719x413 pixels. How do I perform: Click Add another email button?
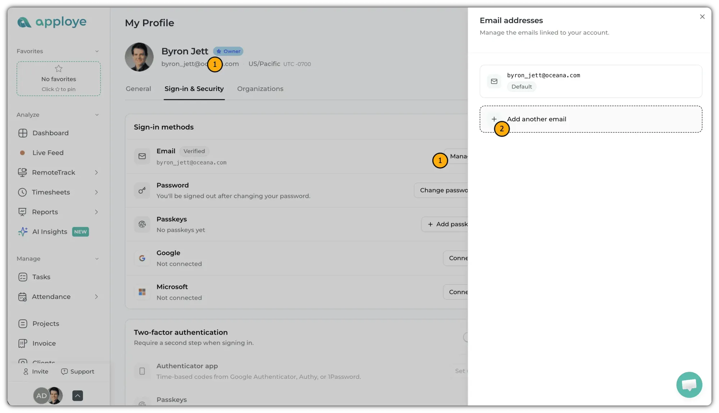(x=591, y=119)
